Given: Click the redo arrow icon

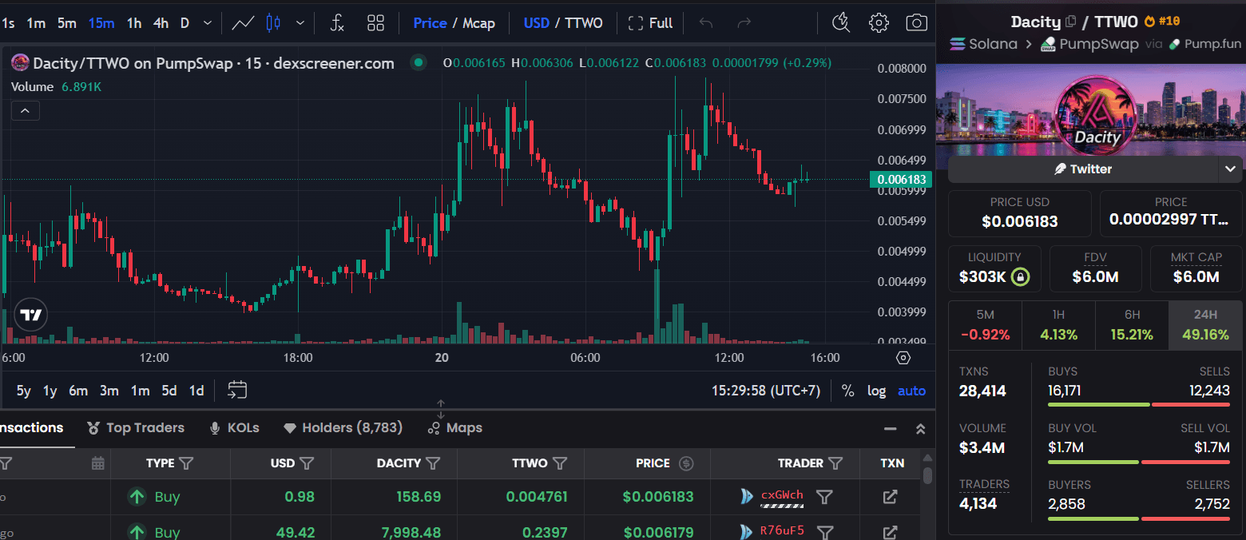Looking at the screenshot, I should [x=744, y=23].
